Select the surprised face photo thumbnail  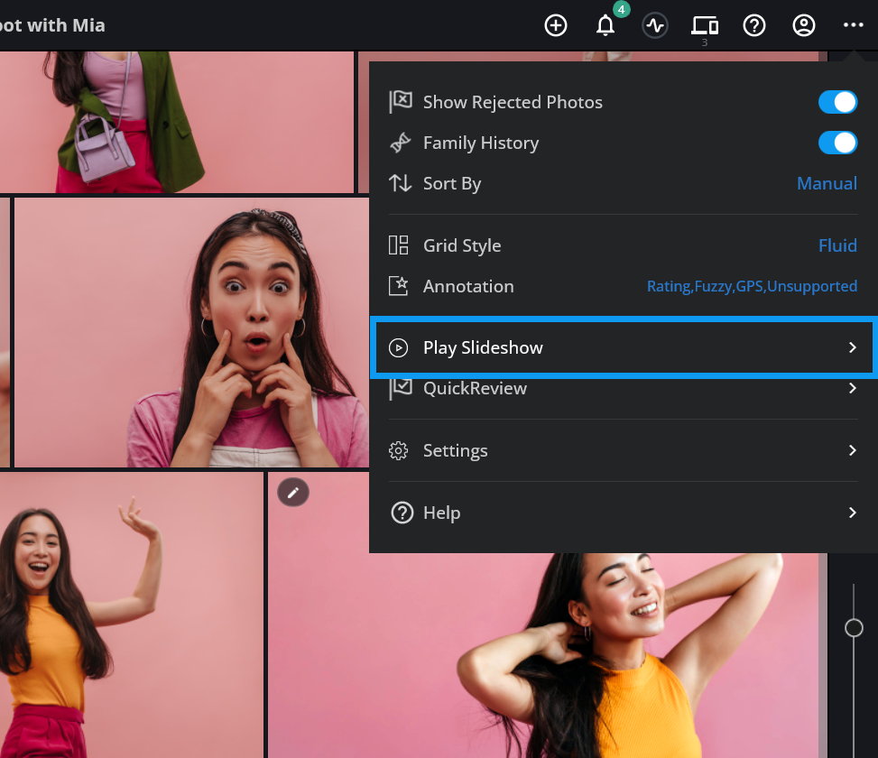pos(191,332)
